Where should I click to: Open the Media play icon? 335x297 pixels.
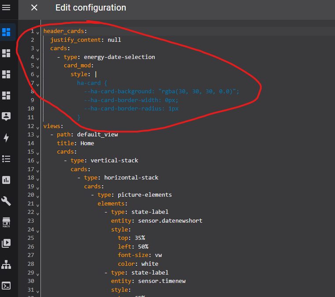(x=6, y=243)
